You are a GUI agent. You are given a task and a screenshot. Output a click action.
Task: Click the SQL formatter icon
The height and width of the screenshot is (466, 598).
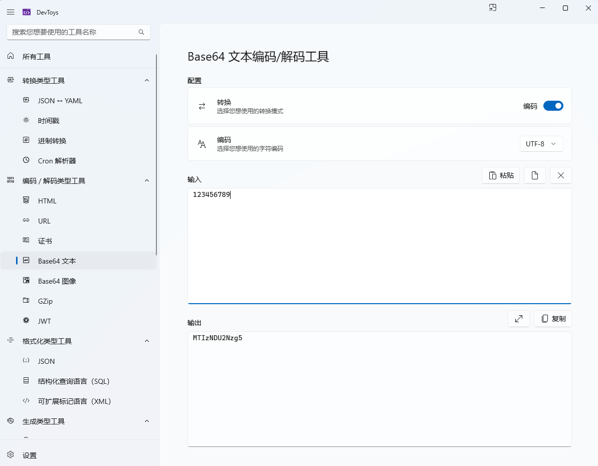click(x=26, y=381)
